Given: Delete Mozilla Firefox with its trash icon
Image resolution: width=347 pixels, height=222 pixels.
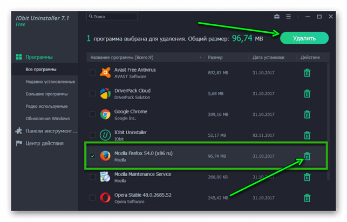Looking at the screenshot, I should tap(307, 156).
